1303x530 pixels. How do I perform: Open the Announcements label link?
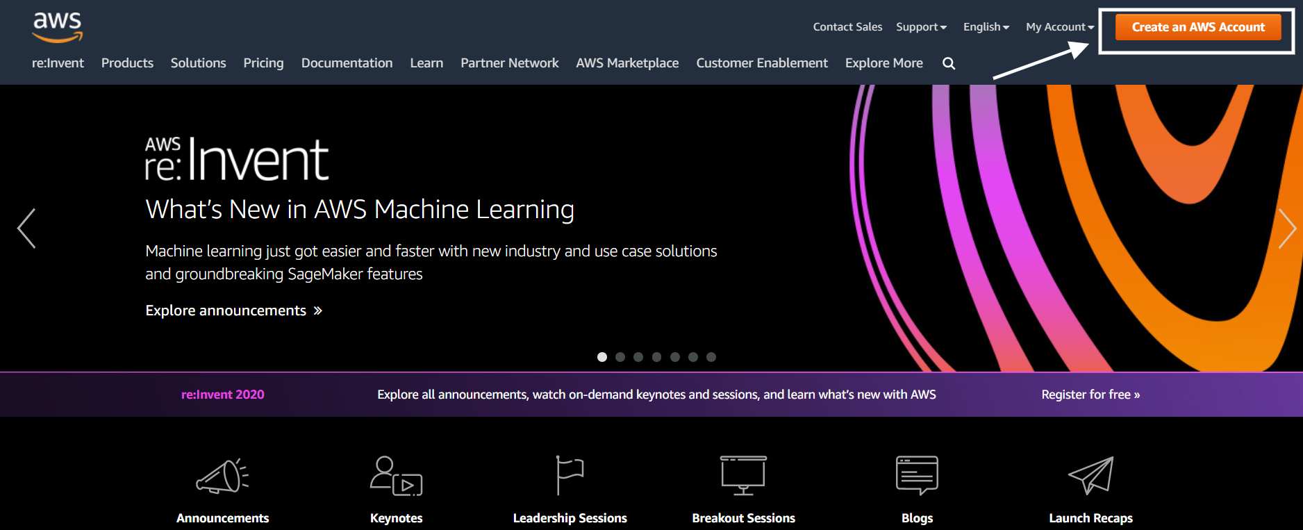coord(222,518)
